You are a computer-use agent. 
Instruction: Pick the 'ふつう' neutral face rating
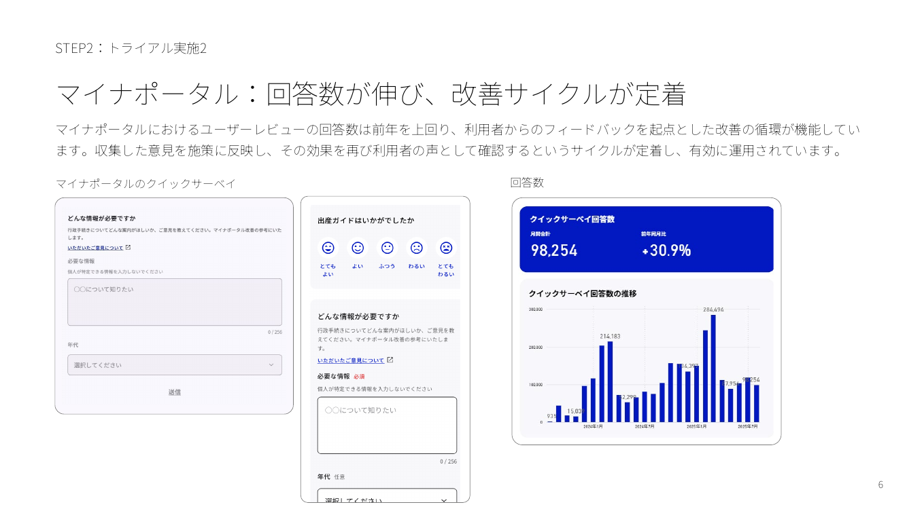[x=387, y=248]
